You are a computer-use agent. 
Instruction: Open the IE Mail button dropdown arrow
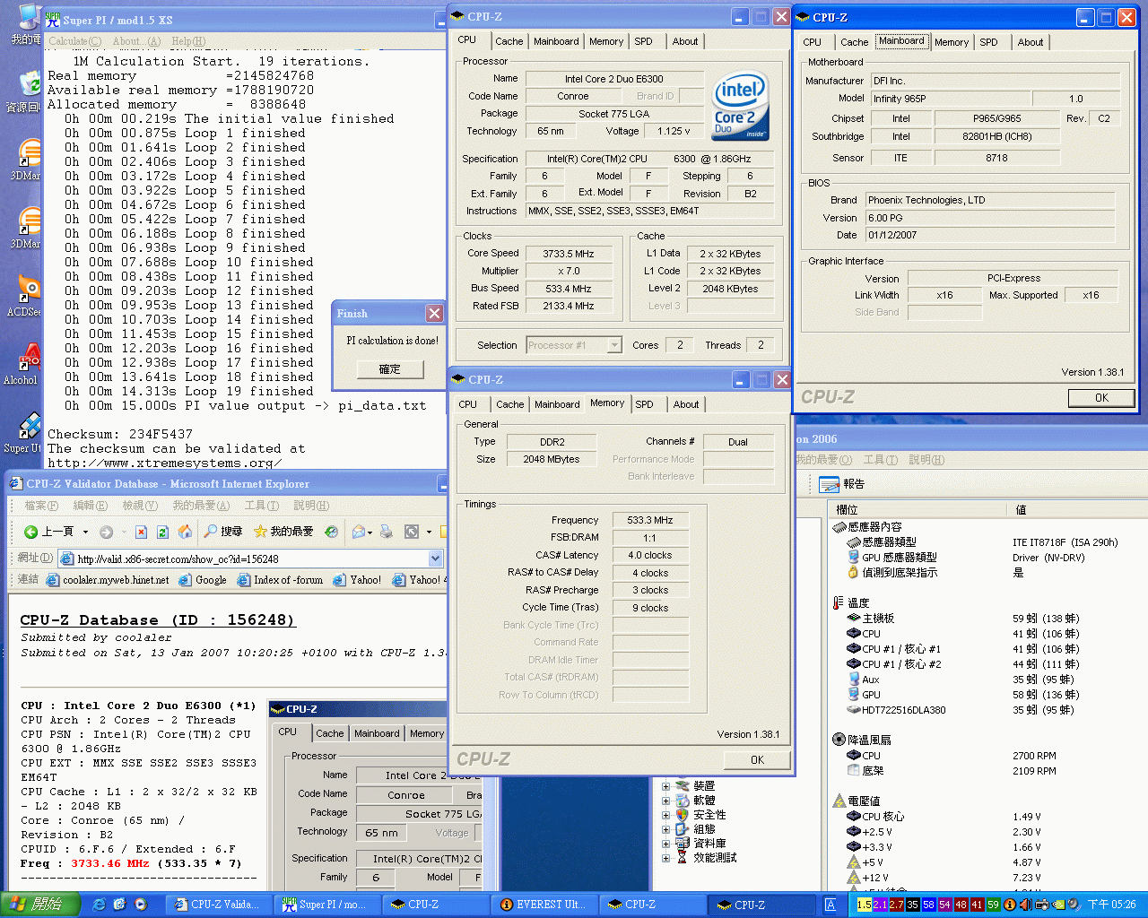coord(370,532)
